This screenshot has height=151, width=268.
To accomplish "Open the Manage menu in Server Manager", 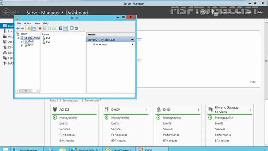I will [225, 13].
